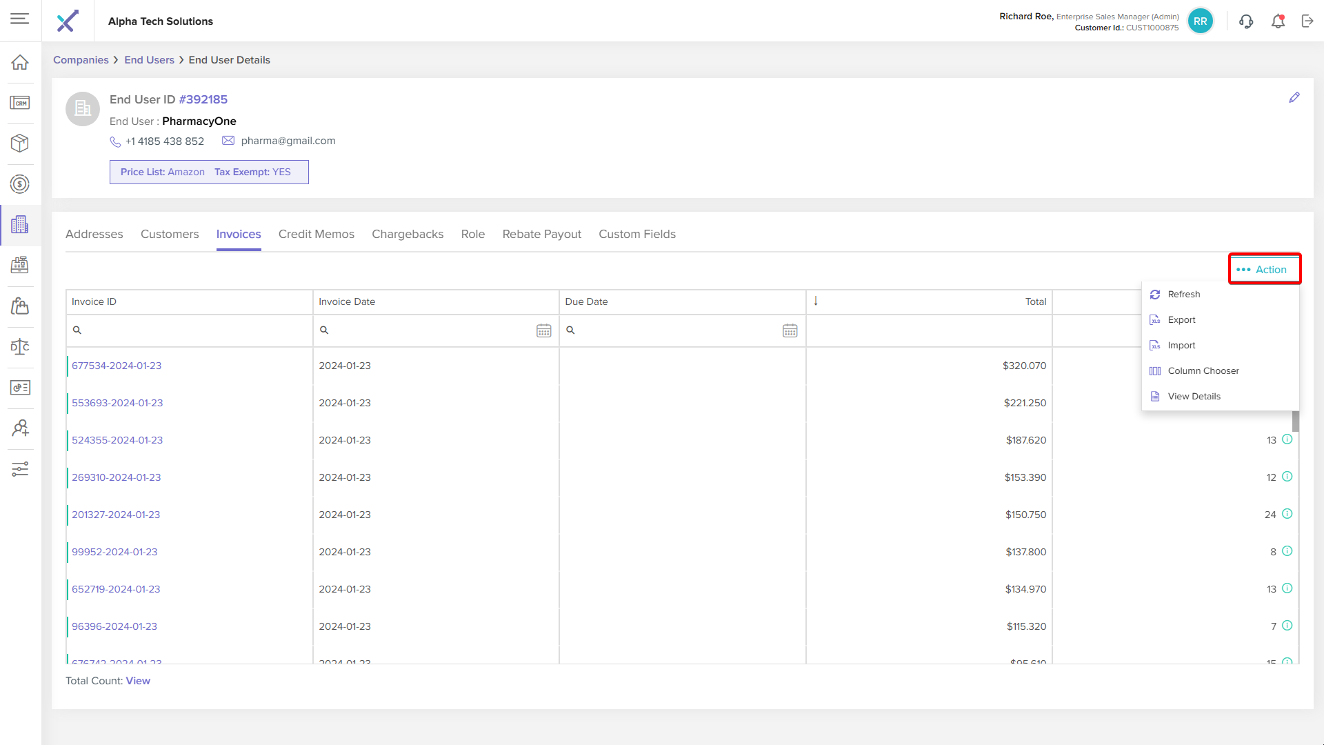Image resolution: width=1324 pixels, height=745 pixels.
Task: Open the CRM sidebar icon
Action: tap(20, 103)
